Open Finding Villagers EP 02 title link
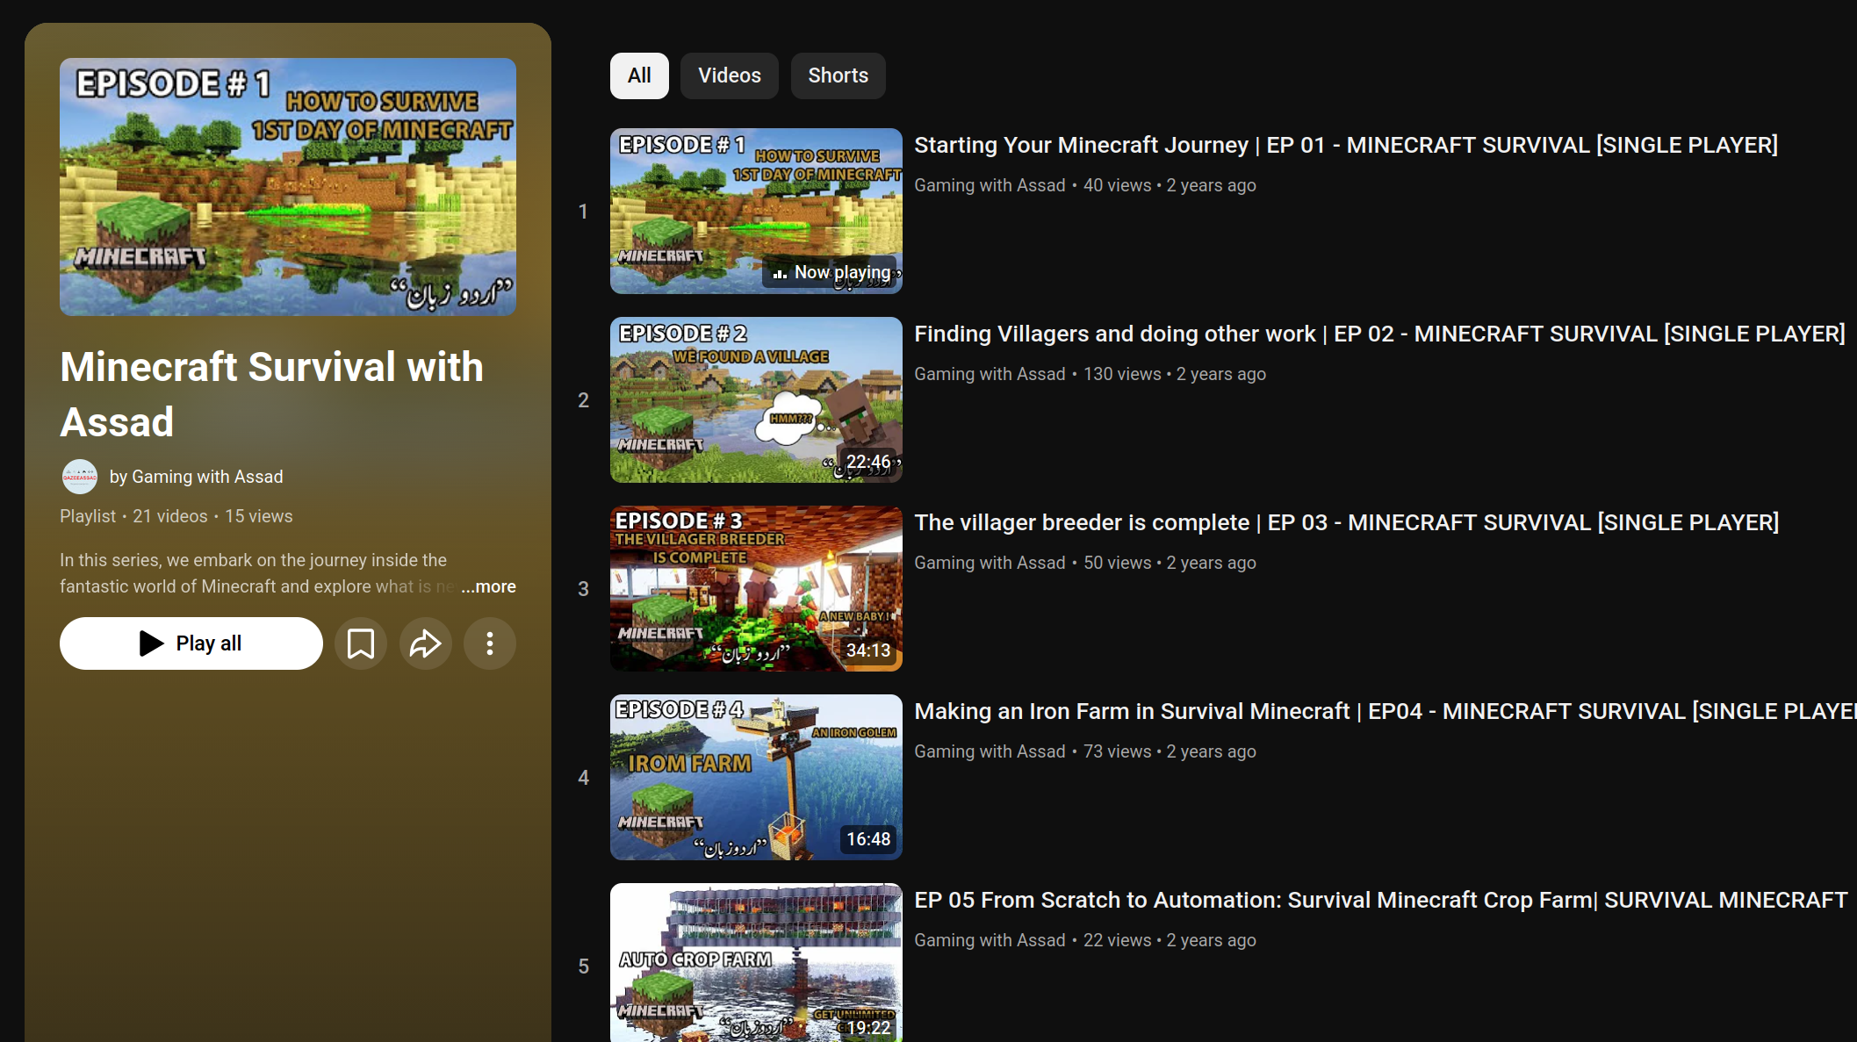 tap(1378, 334)
